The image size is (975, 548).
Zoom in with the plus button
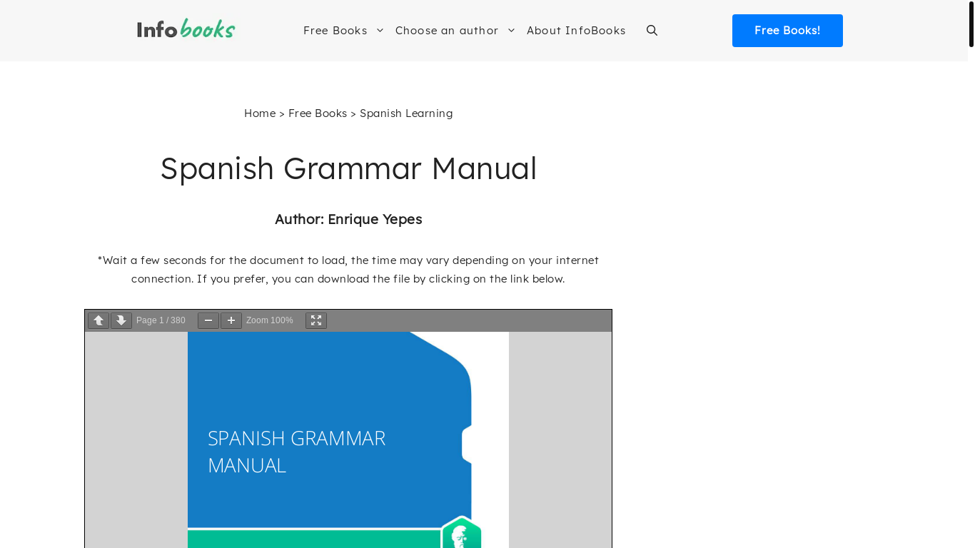[231, 320]
